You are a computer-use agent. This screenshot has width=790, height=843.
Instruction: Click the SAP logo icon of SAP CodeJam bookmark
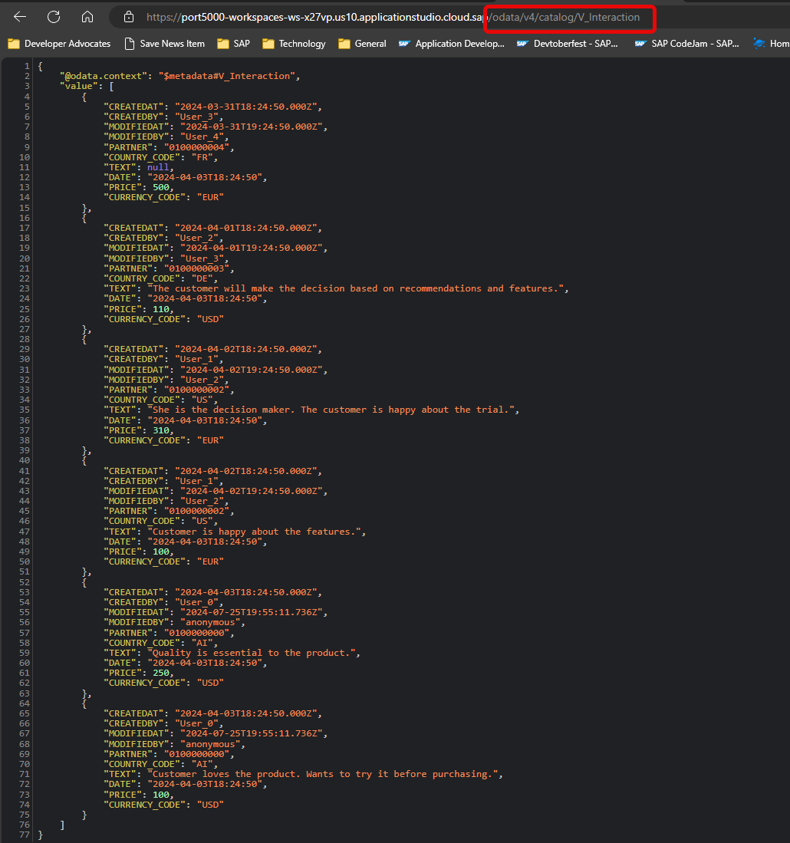[x=640, y=44]
